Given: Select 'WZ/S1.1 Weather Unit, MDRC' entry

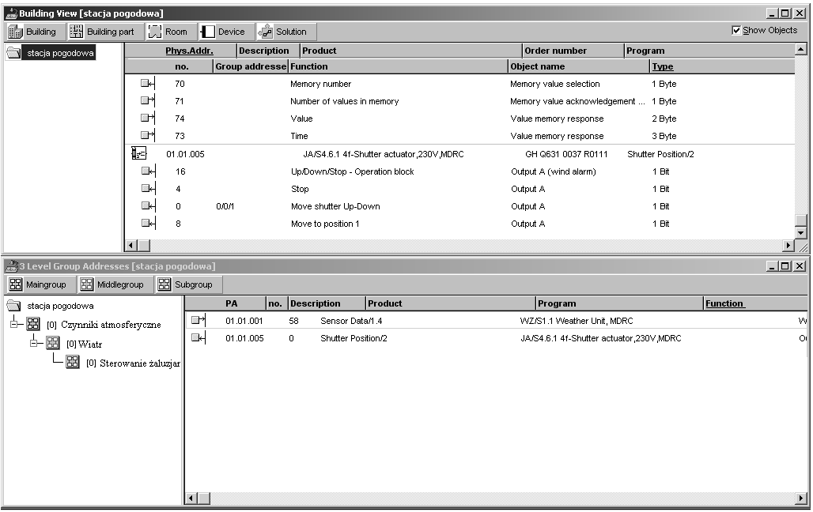Looking at the screenshot, I should 576,321.
